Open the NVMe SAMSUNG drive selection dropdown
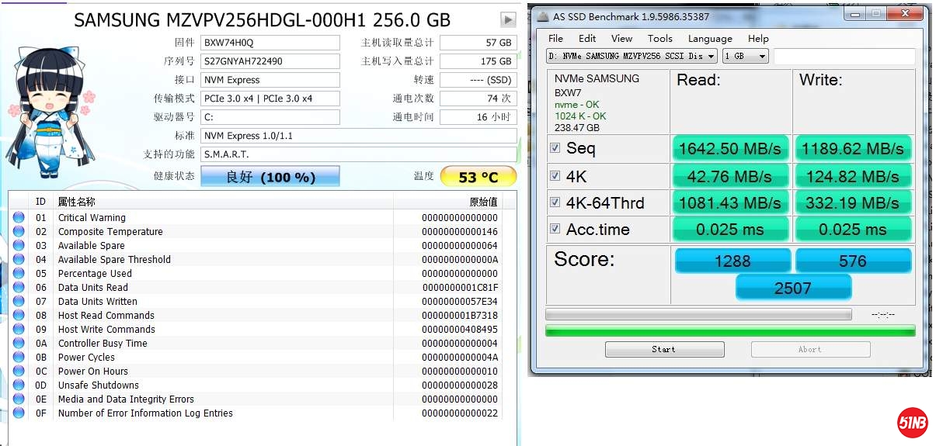This screenshot has width=936, height=446. tap(632, 56)
